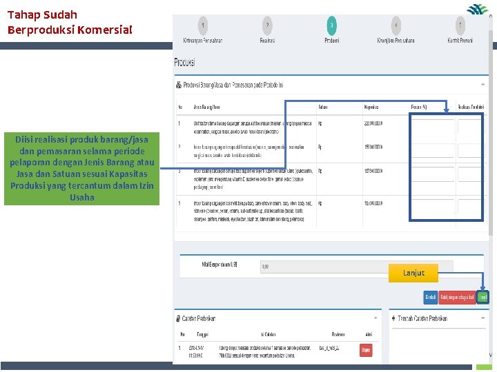Click the logo in the top-right corner
The width and height of the screenshot is (497, 372).
[478, 10]
